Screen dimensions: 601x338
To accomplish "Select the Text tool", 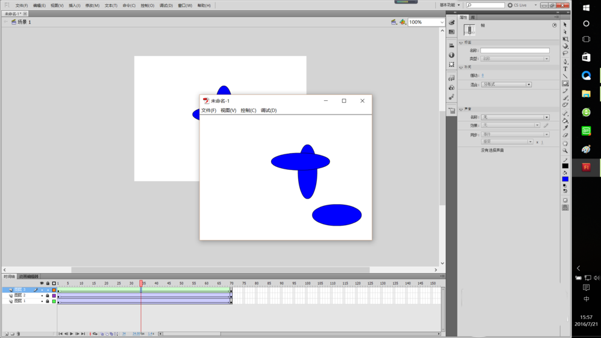I will click(565, 69).
